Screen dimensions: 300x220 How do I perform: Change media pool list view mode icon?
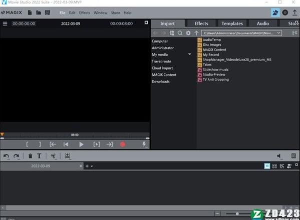[294, 33]
